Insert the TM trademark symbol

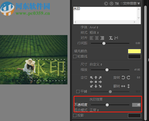click(117, 4)
